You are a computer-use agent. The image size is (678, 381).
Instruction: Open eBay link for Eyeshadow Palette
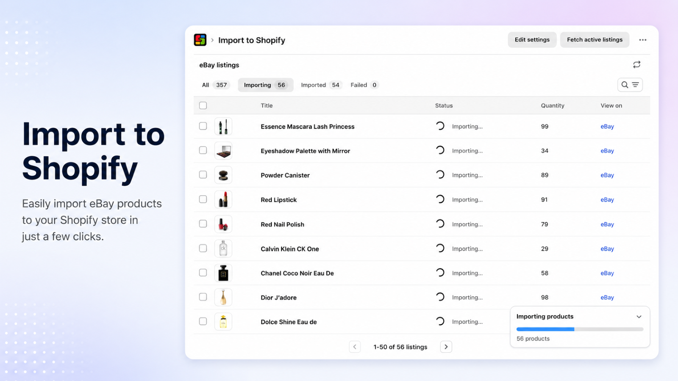607,151
